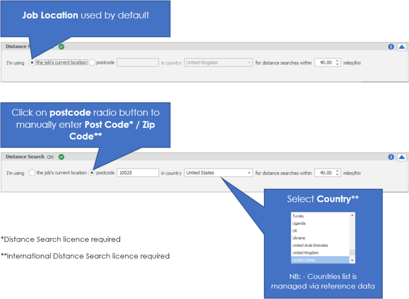The width and height of the screenshot is (409, 299).
Task: Choose job's current location radio in United States panel
Action: pyautogui.click(x=32, y=173)
